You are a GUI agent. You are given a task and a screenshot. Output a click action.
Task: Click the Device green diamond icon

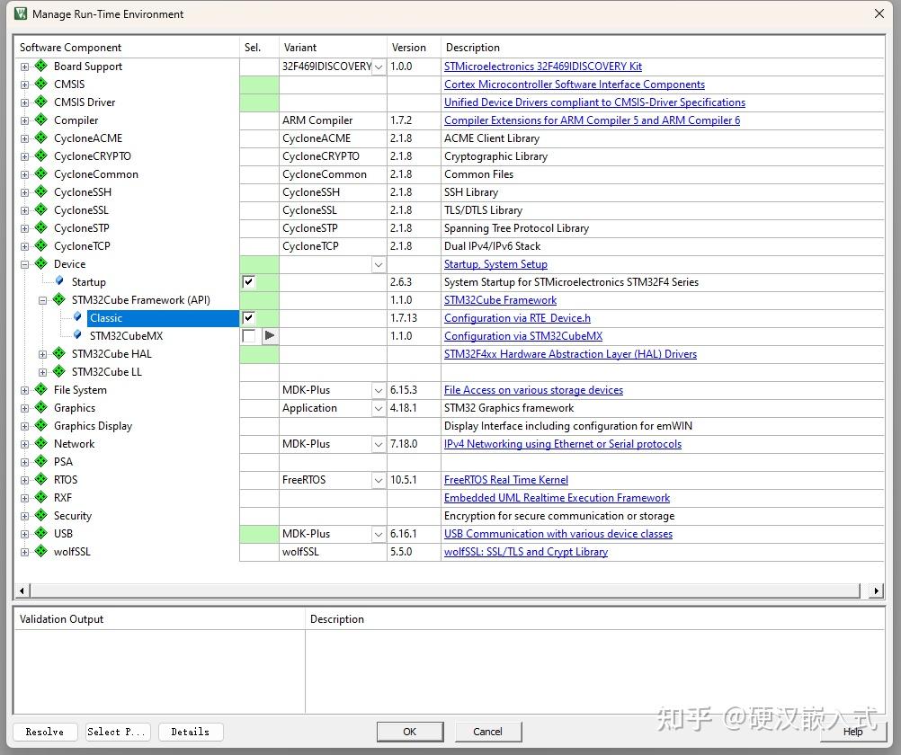[x=40, y=263]
